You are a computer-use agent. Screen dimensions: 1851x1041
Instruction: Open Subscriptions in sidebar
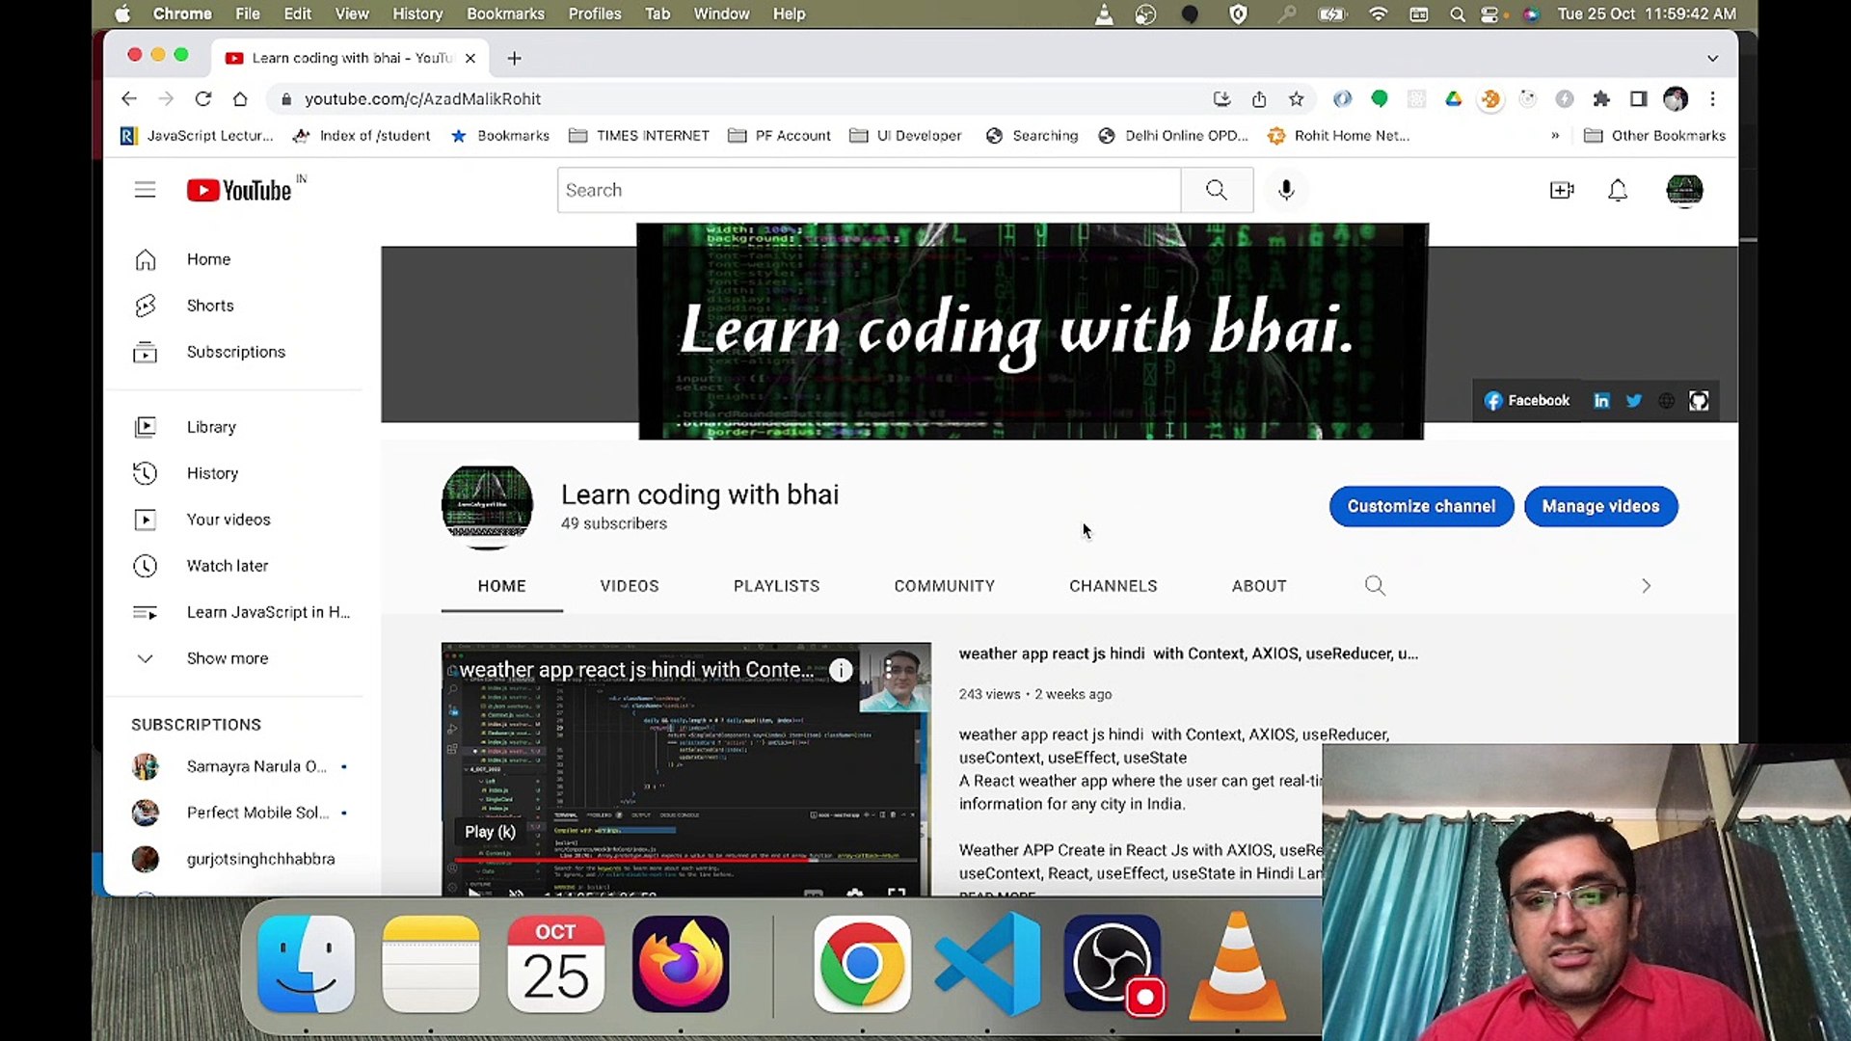(x=236, y=352)
